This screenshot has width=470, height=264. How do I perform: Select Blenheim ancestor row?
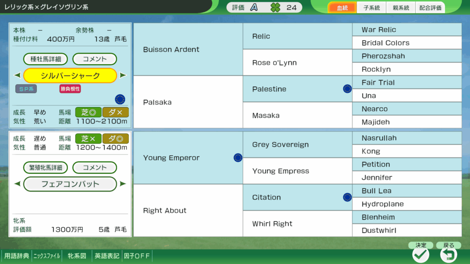tap(407, 217)
